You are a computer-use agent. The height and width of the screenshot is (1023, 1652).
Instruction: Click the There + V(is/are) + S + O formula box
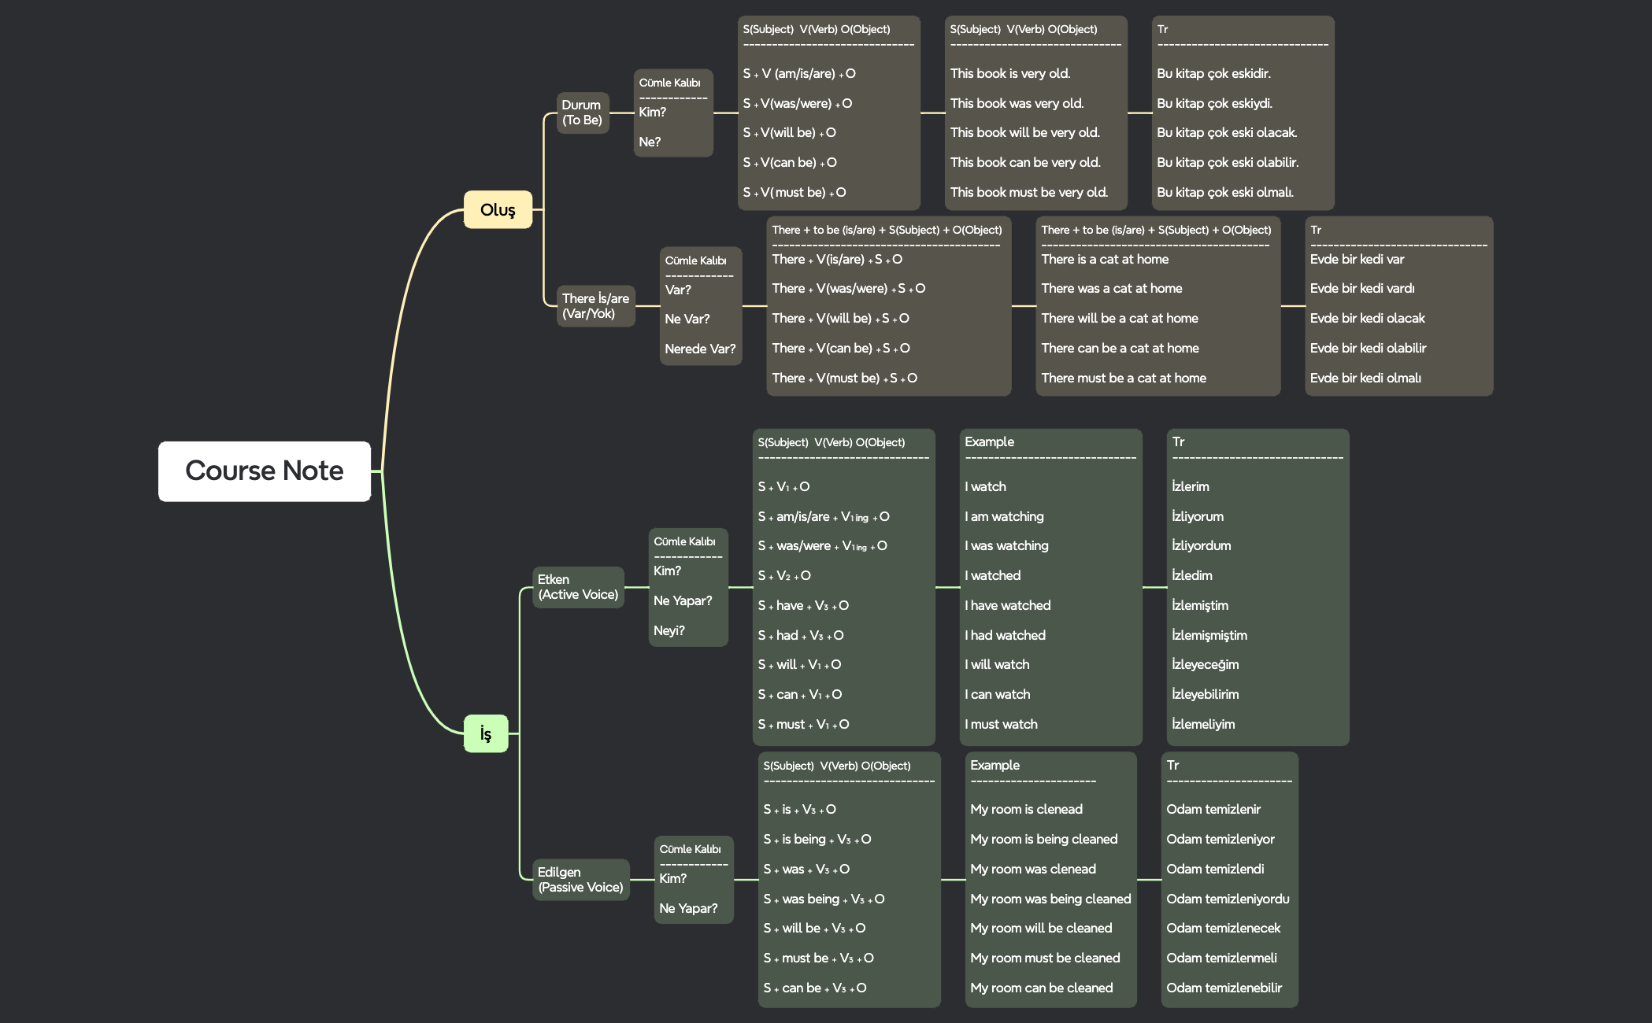888,305
